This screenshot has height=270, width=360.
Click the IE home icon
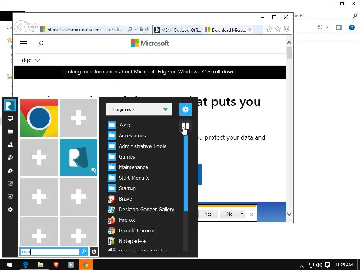pyautogui.click(x=269, y=29)
